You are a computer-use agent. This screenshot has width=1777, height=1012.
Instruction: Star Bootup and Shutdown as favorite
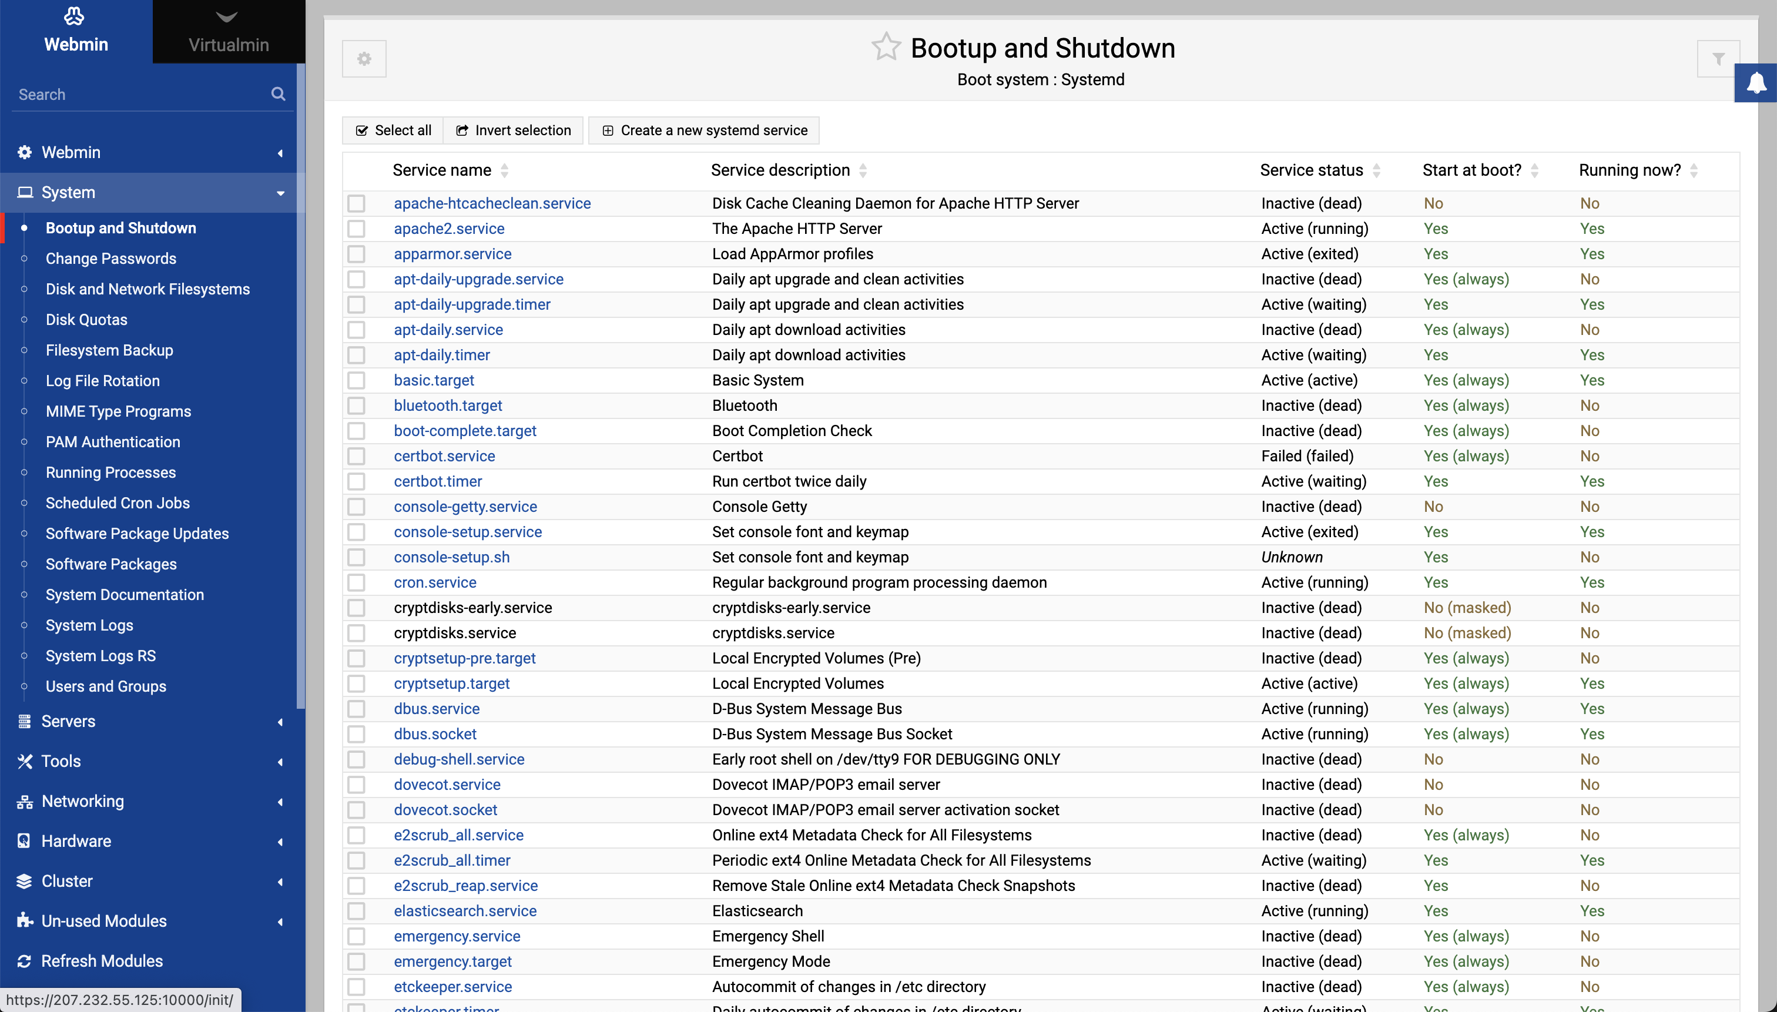(x=886, y=47)
